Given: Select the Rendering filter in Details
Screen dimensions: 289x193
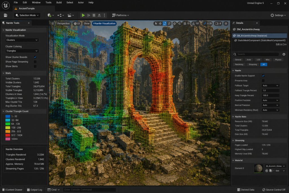Looking at the screenshot, I should [x=239, y=65].
